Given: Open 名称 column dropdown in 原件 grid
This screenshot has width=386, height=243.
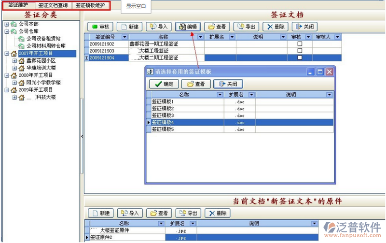Looking at the screenshot, I should click(161, 224).
